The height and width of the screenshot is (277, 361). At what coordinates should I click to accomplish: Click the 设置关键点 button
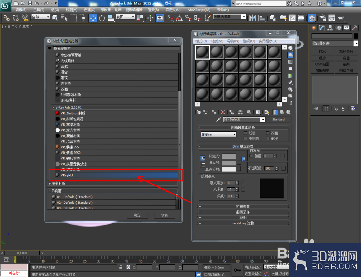(253, 273)
